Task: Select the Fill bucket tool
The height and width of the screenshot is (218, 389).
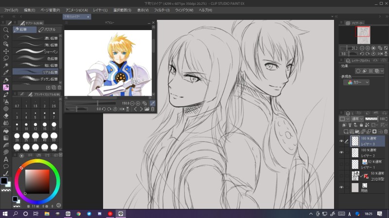Action: coord(6,131)
